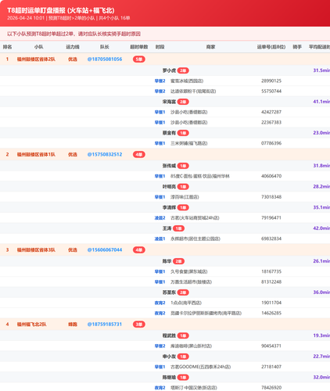Click average delivery time 31.5min

321,70
